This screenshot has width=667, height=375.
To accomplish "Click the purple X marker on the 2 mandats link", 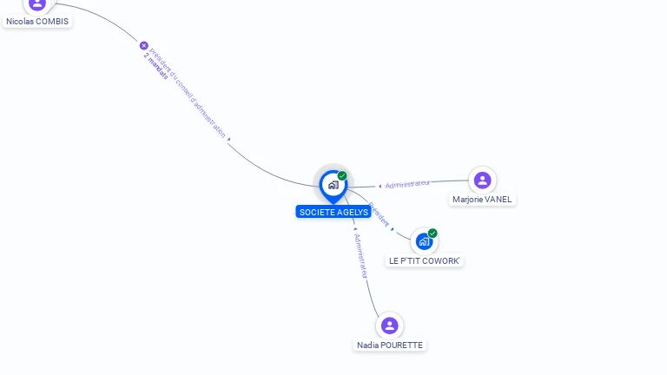I will [x=144, y=45].
